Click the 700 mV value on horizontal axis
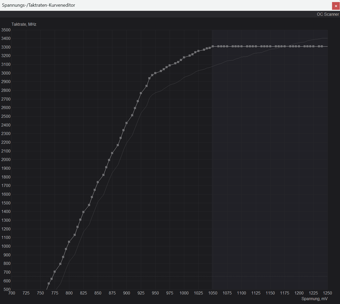The image size is (340, 304). pos(12,293)
